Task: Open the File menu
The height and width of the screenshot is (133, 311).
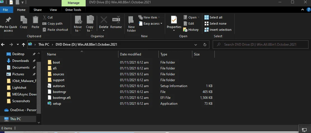Action: 6,10
